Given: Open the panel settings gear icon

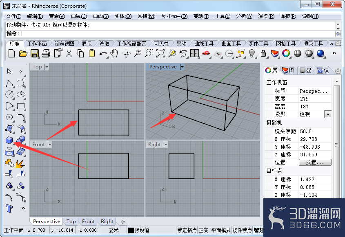Looking at the screenshot, I should (x=338, y=71).
